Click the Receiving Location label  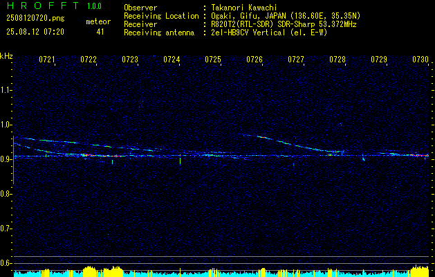coord(161,16)
